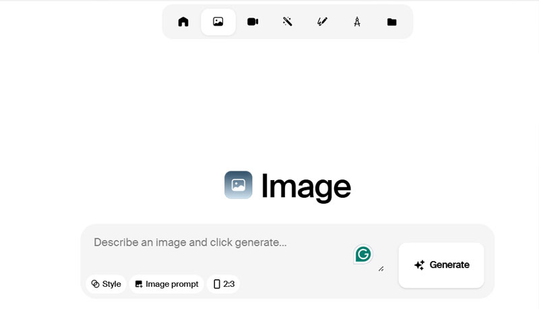
Task: Open the Video generation tool
Action: click(253, 22)
